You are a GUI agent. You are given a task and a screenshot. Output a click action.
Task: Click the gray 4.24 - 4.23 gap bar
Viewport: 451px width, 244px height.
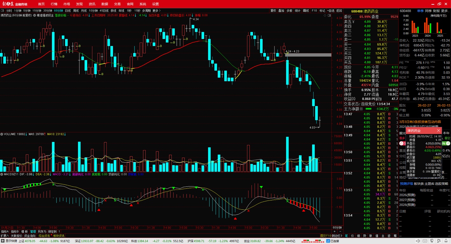click(x=308, y=55)
